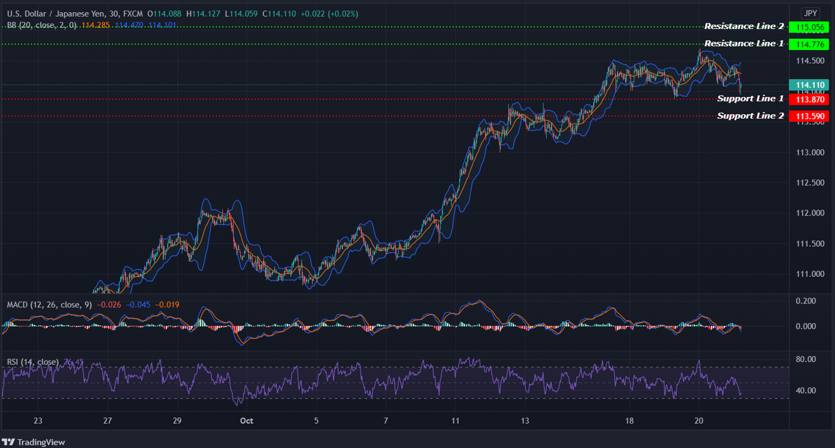Click the 23 date label on time axis
The width and height of the screenshot is (835, 448).
38,421
